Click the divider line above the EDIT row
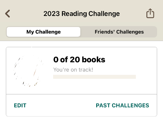Image resolution: width=163 pixels, height=124 pixels. pyautogui.click(x=81, y=94)
